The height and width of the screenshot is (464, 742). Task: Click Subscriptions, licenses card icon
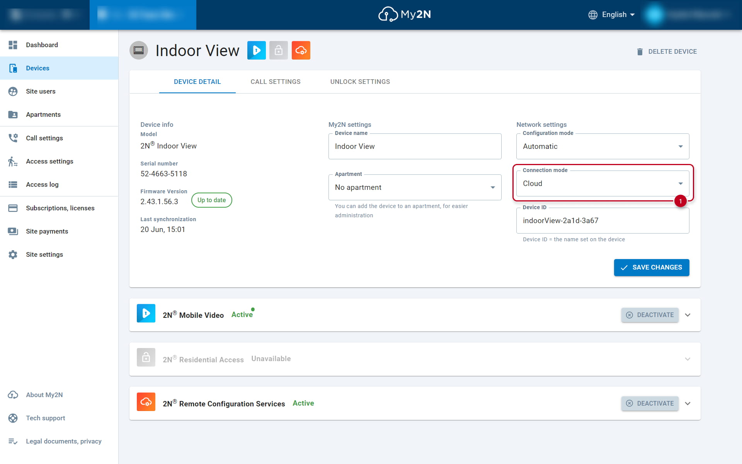pos(13,208)
